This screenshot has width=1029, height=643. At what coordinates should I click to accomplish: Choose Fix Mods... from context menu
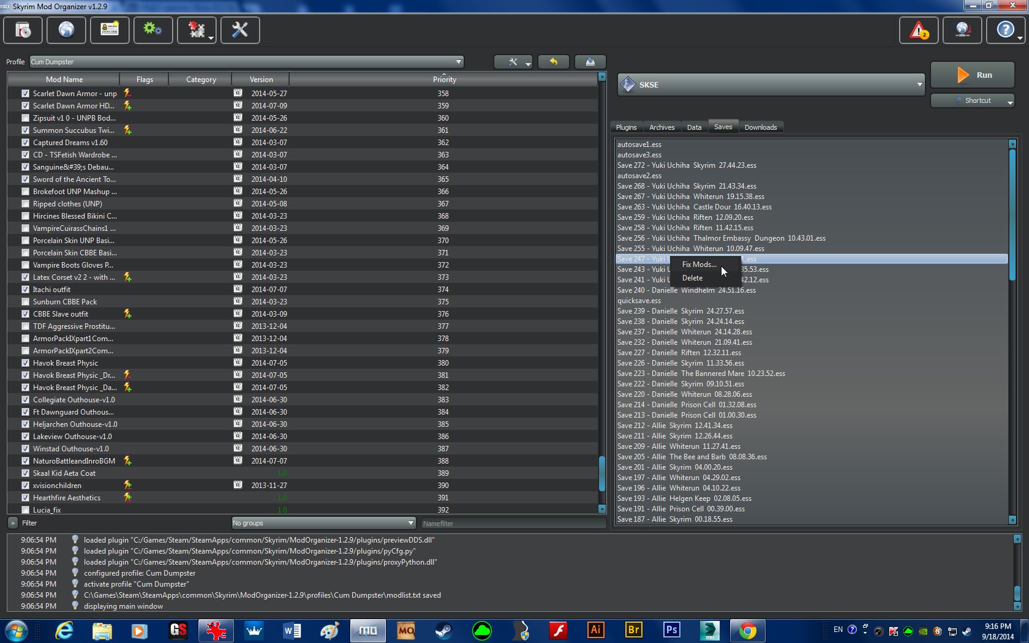coord(698,265)
